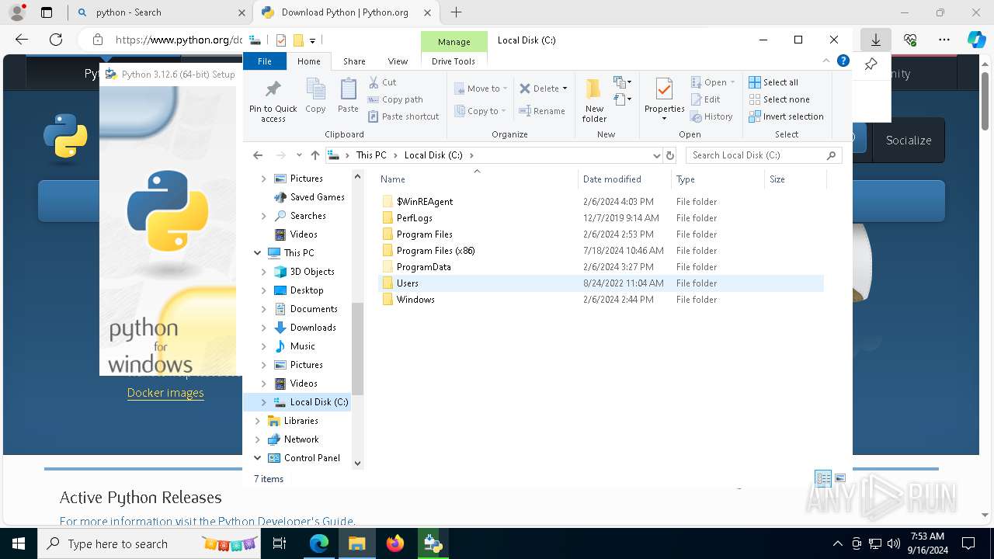Viewport: 994px width, 559px height.
Task: Expand Local Disk (C:) tree node
Action: [x=264, y=402]
